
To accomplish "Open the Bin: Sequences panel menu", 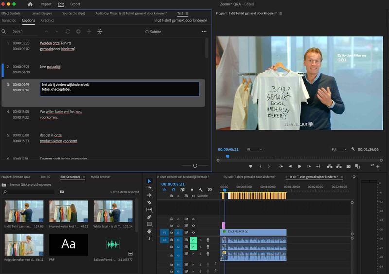I will (84, 177).
